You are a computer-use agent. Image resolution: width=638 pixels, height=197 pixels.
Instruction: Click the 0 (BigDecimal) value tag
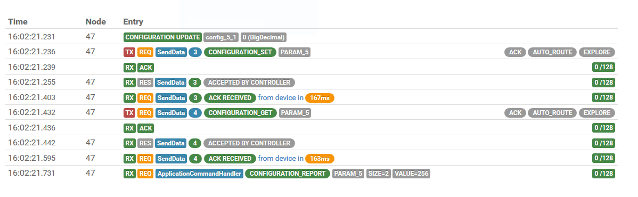coord(264,37)
